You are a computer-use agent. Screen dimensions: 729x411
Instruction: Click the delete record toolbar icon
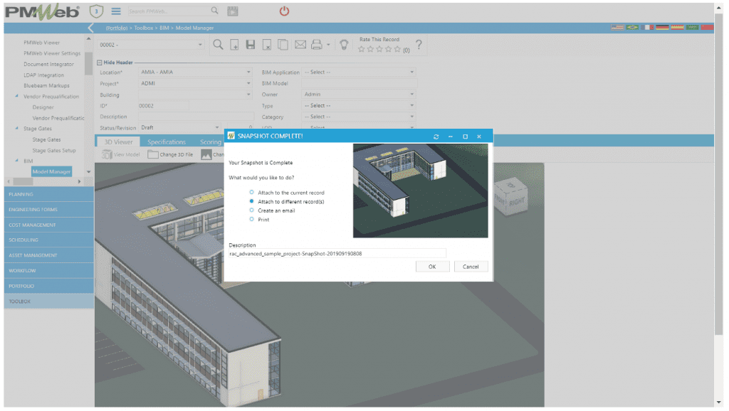click(x=267, y=45)
